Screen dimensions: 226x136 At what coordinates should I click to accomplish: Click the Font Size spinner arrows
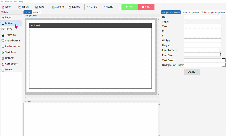coord(220,54)
